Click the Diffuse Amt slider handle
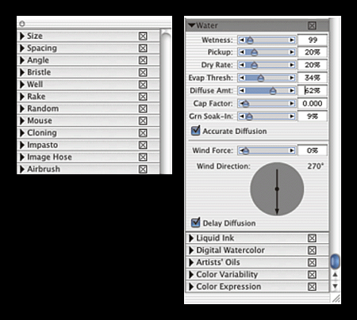Screen dimensions: 357x320 pos(273,91)
